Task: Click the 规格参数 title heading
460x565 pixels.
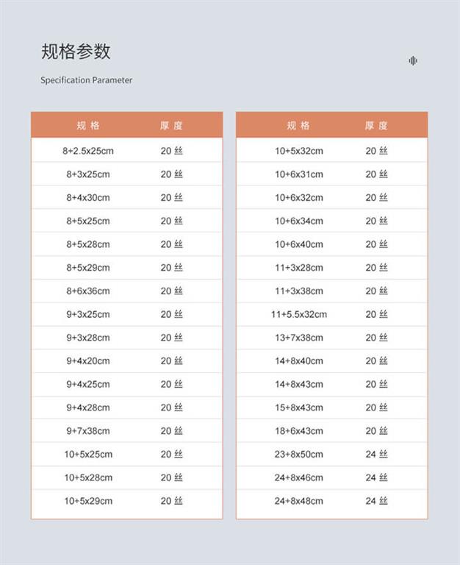Action: pos(76,51)
